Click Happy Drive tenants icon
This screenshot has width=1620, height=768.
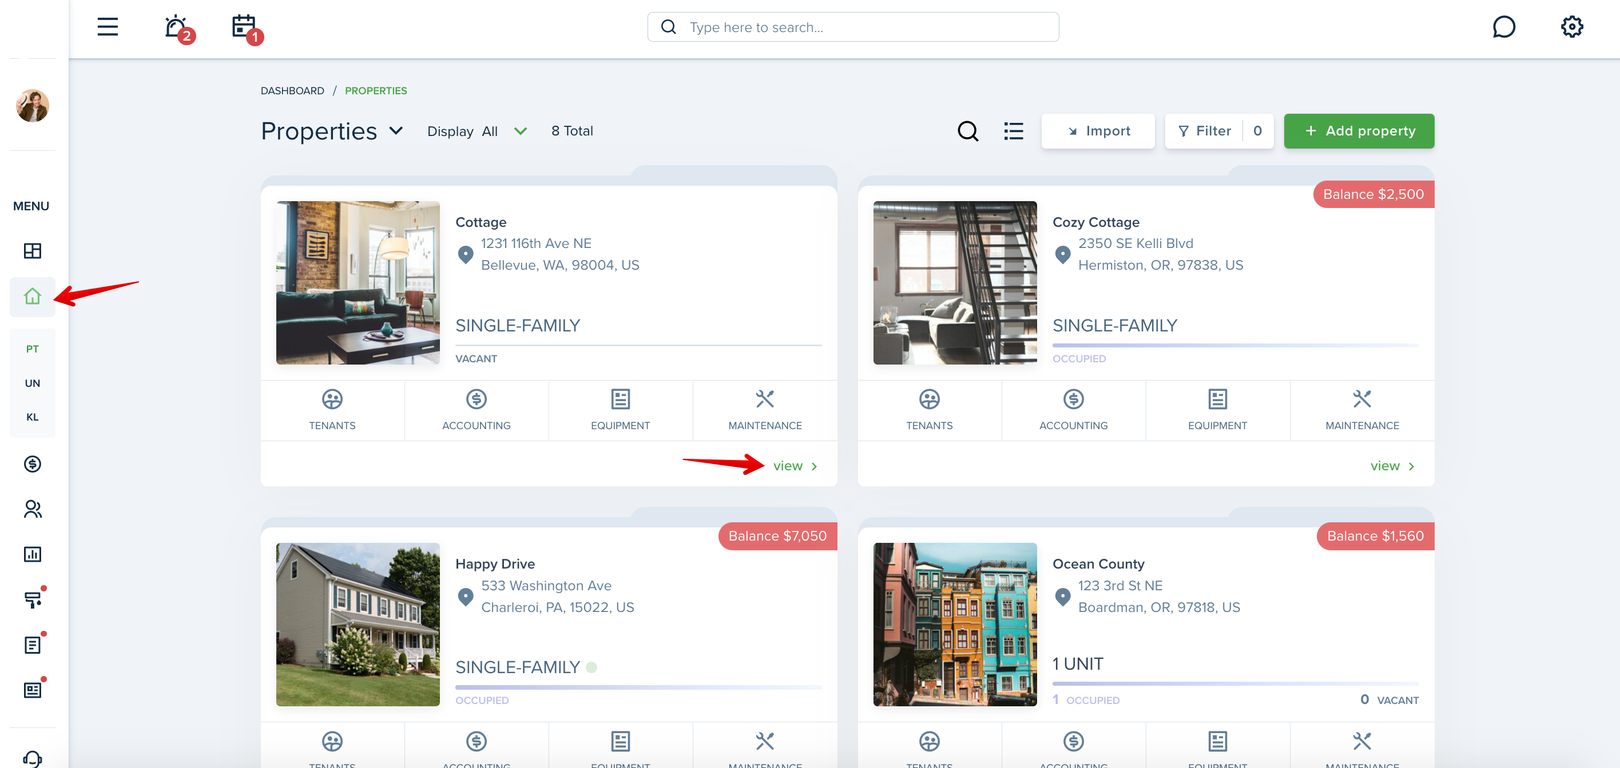point(332,742)
